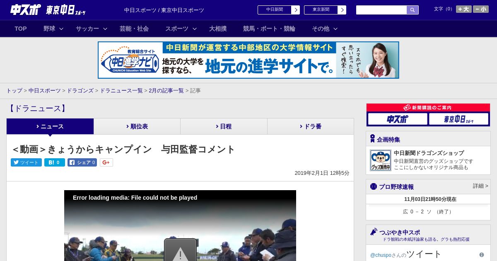The image size is (497, 261).
Task: Share via the Google+ button
Action: click(106, 162)
